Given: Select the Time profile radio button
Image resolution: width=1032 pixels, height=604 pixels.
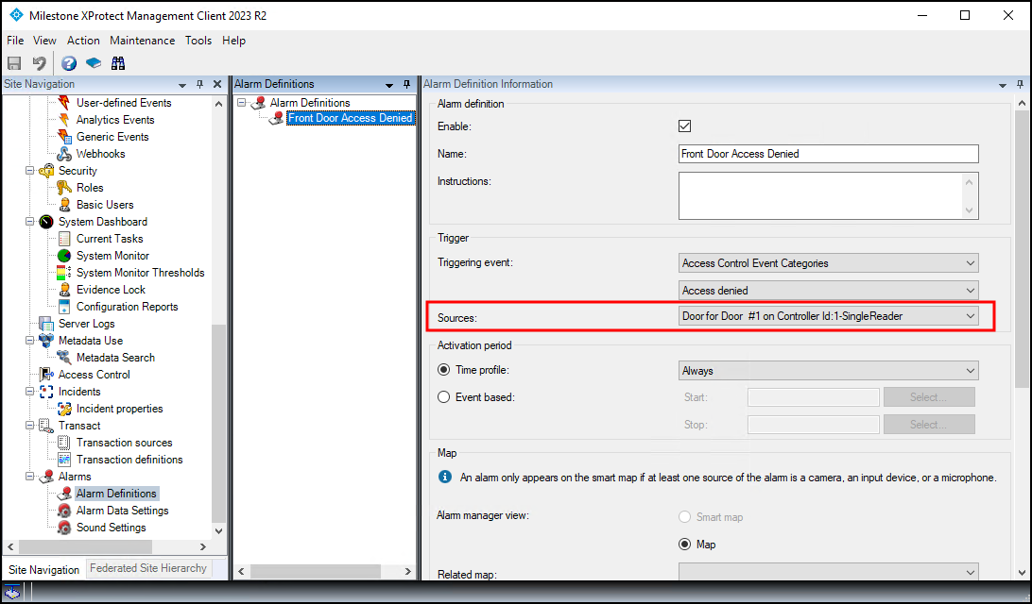Looking at the screenshot, I should (x=443, y=370).
